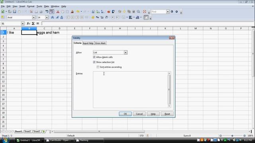Switch to the Input Help tab
The width and height of the screenshot is (255, 143).
point(88,43)
